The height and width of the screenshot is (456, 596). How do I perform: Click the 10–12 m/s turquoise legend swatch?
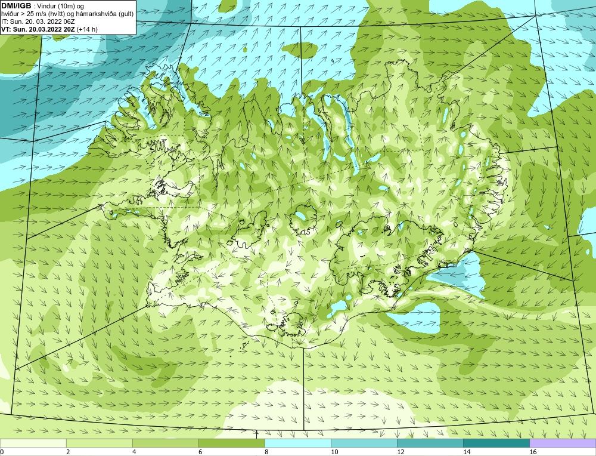tap(364, 443)
